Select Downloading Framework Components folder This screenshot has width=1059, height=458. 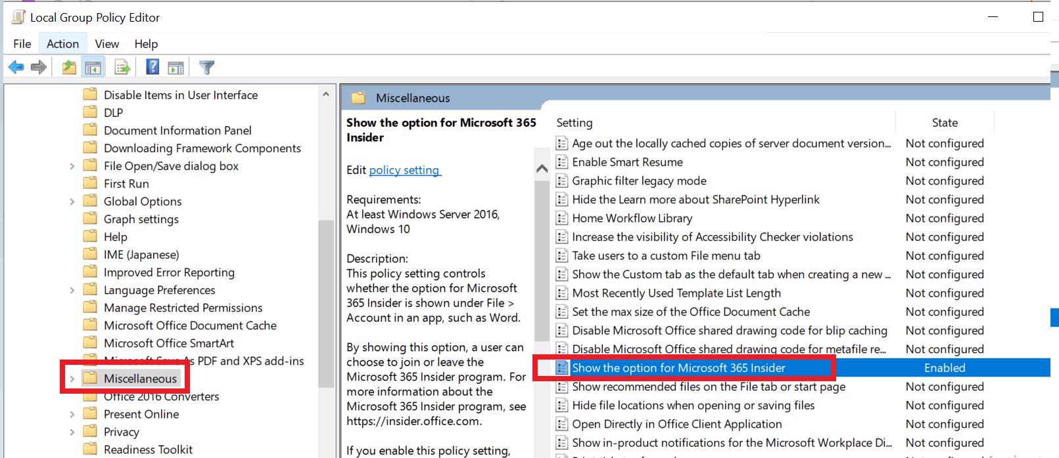point(202,148)
